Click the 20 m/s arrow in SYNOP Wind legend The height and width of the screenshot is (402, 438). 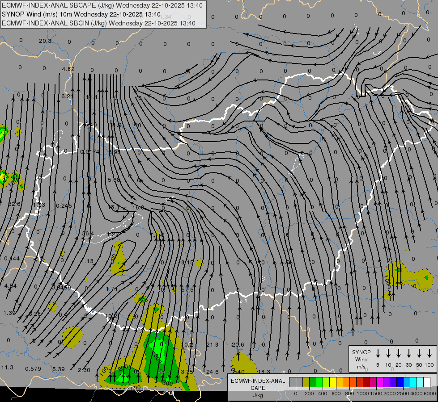(x=399, y=353)
